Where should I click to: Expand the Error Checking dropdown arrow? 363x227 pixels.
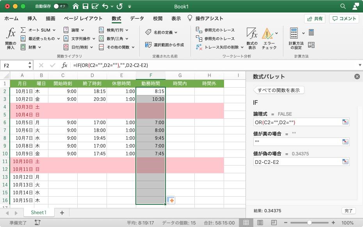pyautogui.click(x=276, y=33)
